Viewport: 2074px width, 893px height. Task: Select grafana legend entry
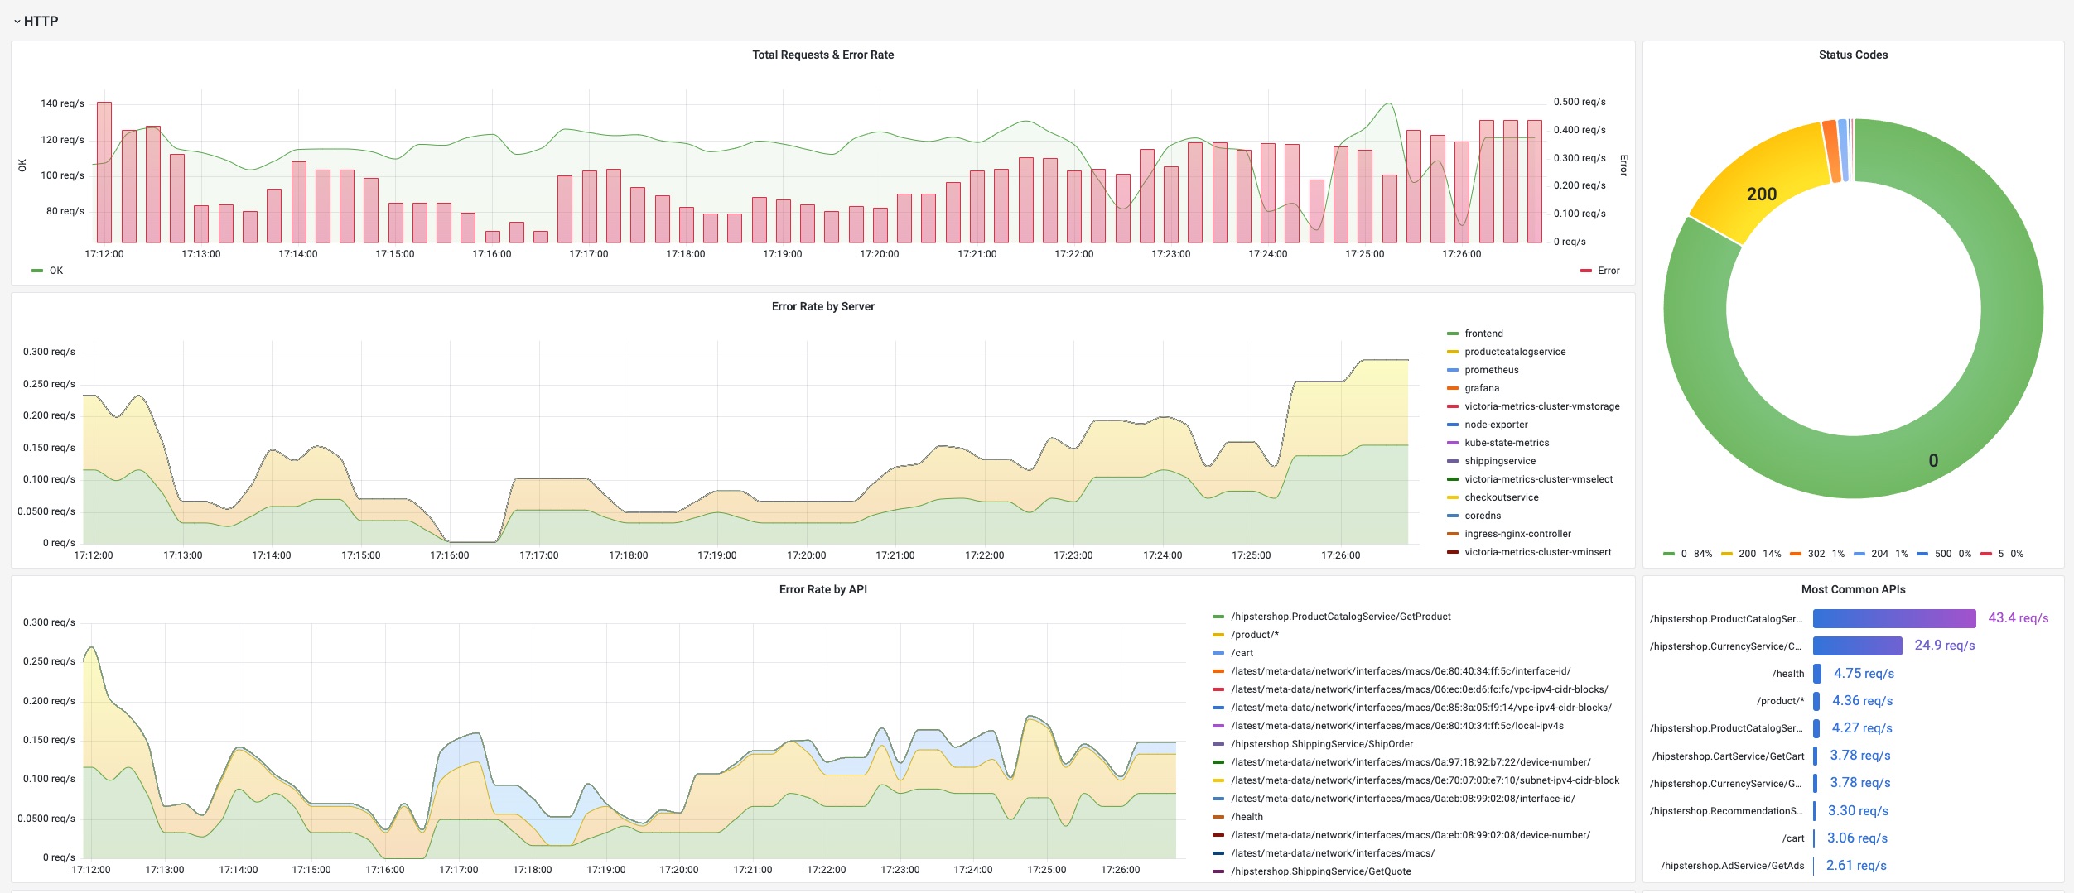pyautogui.click(x=1482, y=388)
